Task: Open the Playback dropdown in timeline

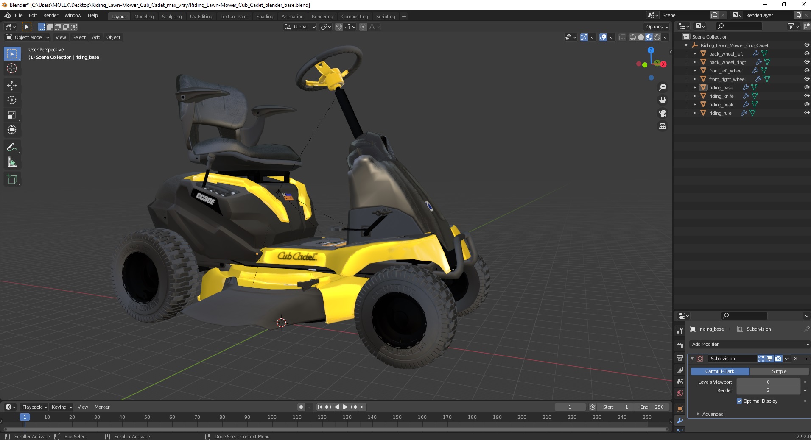Action: coord(34,407)
